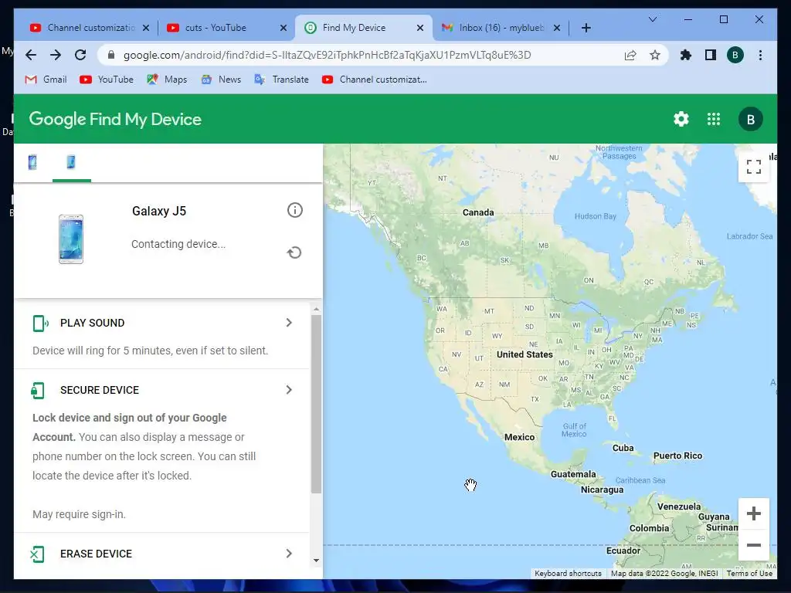Select the second device tab (Galaxy J5)
791x593 pixels.
point(71,162)
